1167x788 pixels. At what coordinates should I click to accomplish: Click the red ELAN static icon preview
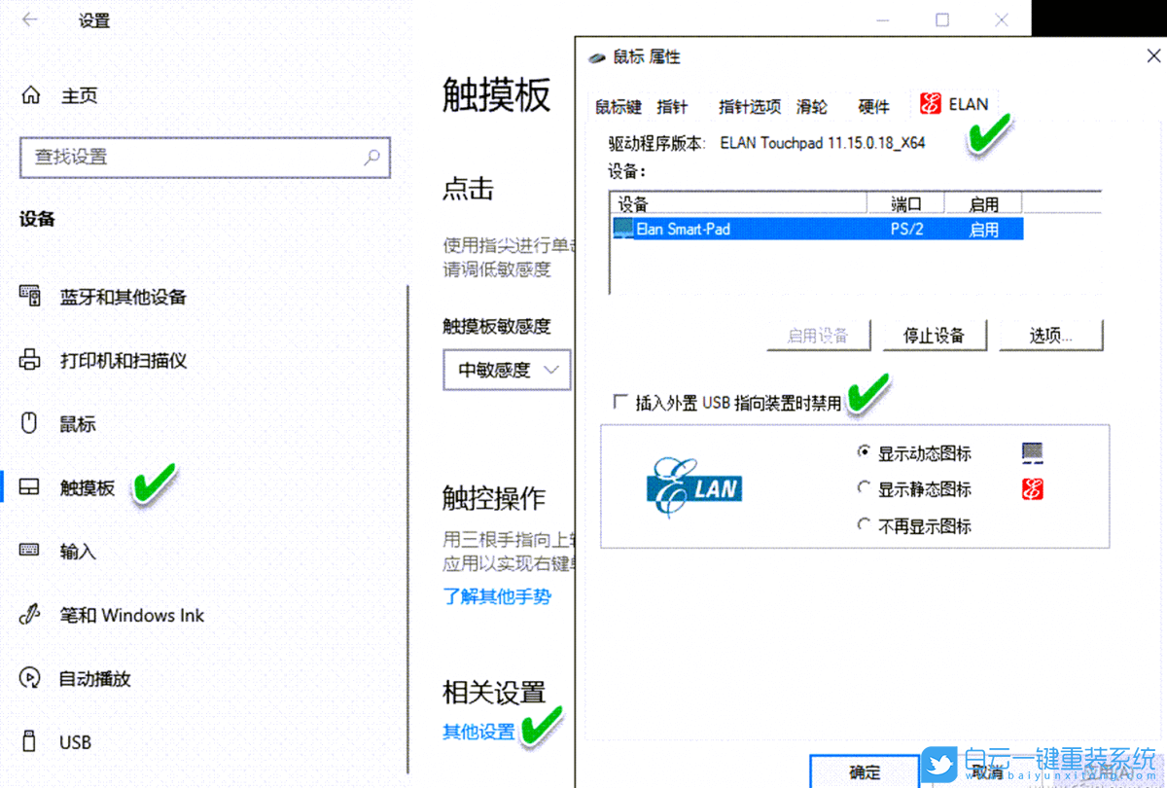point(1031,489)
